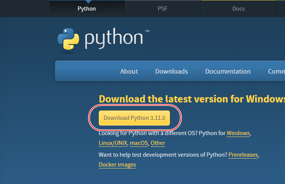This screenshot has height=184, width=285.
Task: Open the Other platforms link
Action: click(x=158, y=143)
